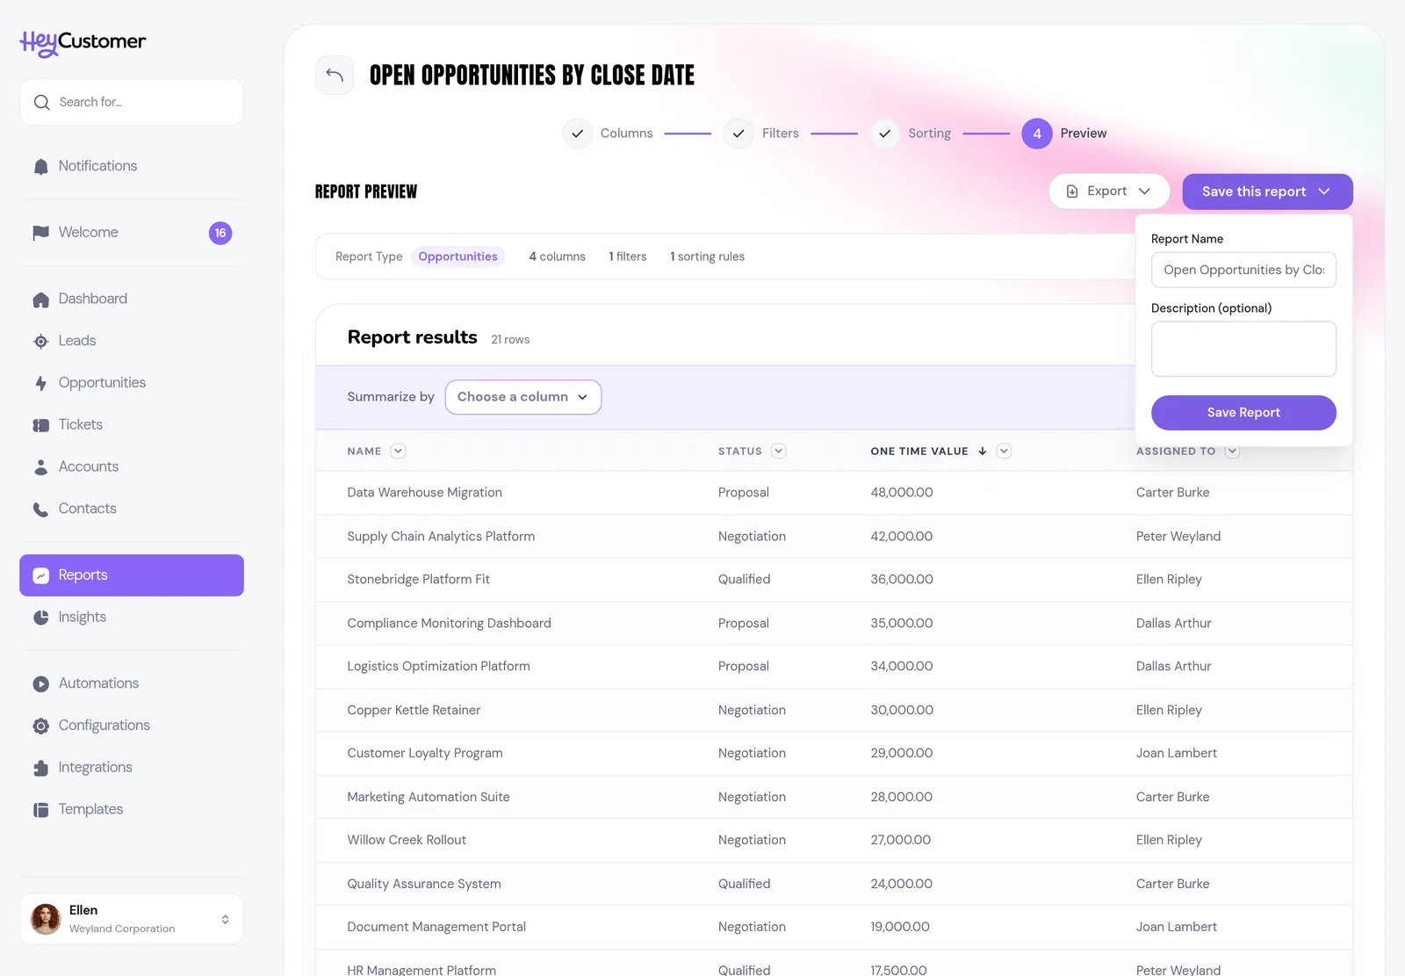1405x976 pixels.
Task: Open Leads in the sidebar
Action: [x=132, y=341]
